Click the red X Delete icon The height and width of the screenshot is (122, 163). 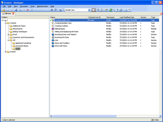click(x=28, y=10)
